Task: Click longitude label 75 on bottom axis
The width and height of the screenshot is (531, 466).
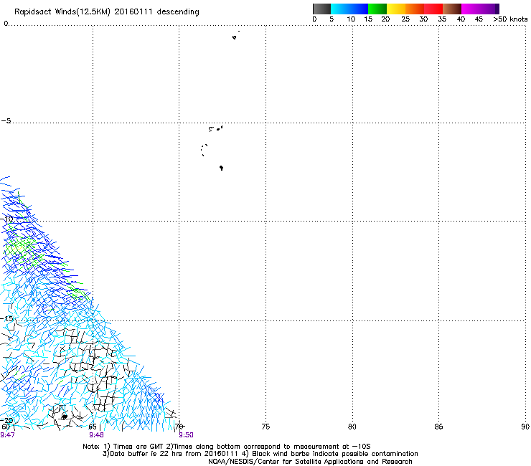Action: (265, 427)
